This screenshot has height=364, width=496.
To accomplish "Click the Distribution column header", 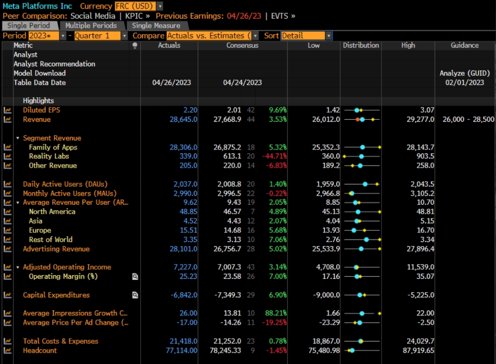I will coord(361,45).
